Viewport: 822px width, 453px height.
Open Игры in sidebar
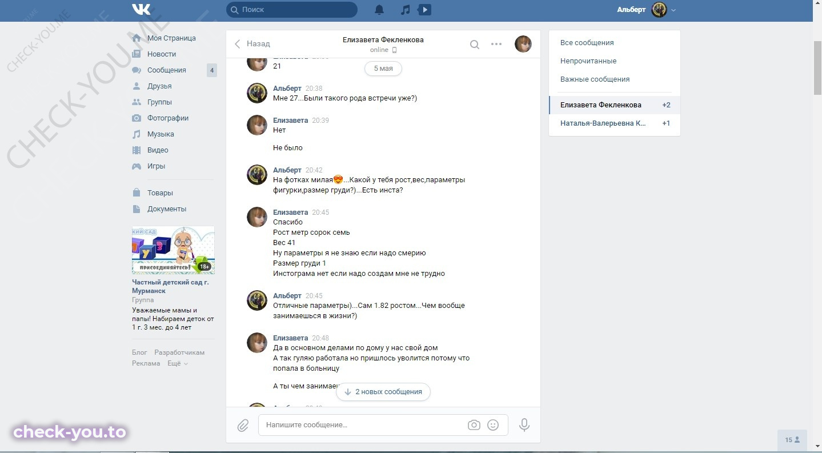tap(156, 166)
